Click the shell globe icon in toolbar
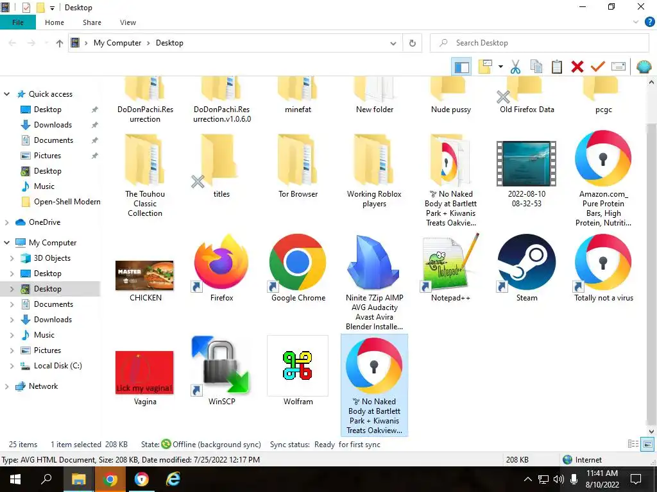Viewport: 657px width, 492px height. click(x=644, y=67)
